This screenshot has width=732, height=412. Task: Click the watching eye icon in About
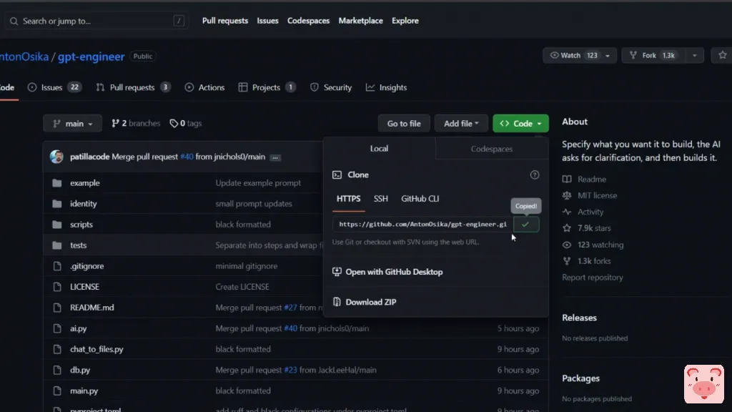567,245
